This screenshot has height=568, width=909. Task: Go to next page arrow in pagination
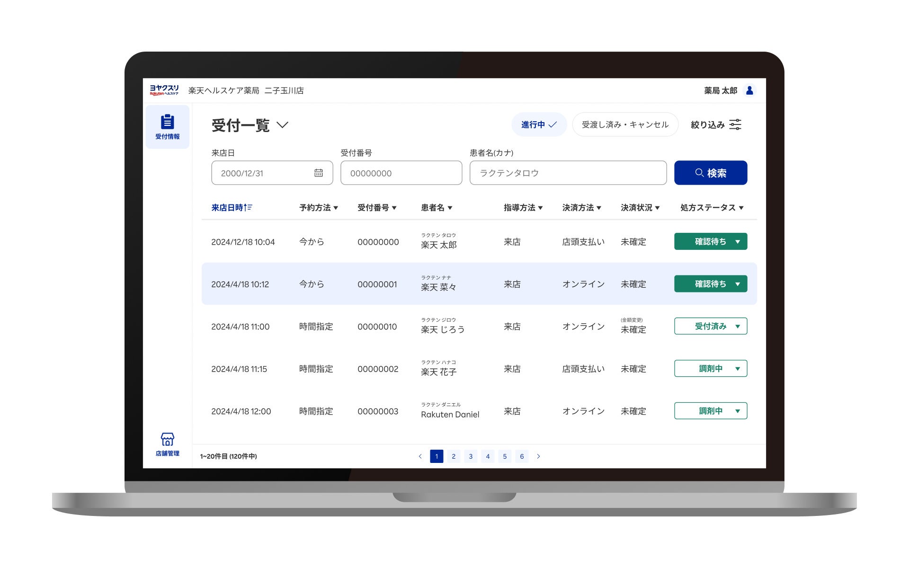tap(538, 456)
